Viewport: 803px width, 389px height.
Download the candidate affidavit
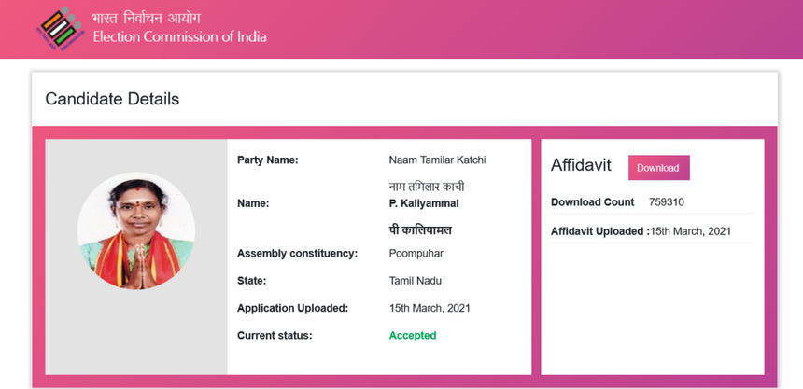pos(658,168)
